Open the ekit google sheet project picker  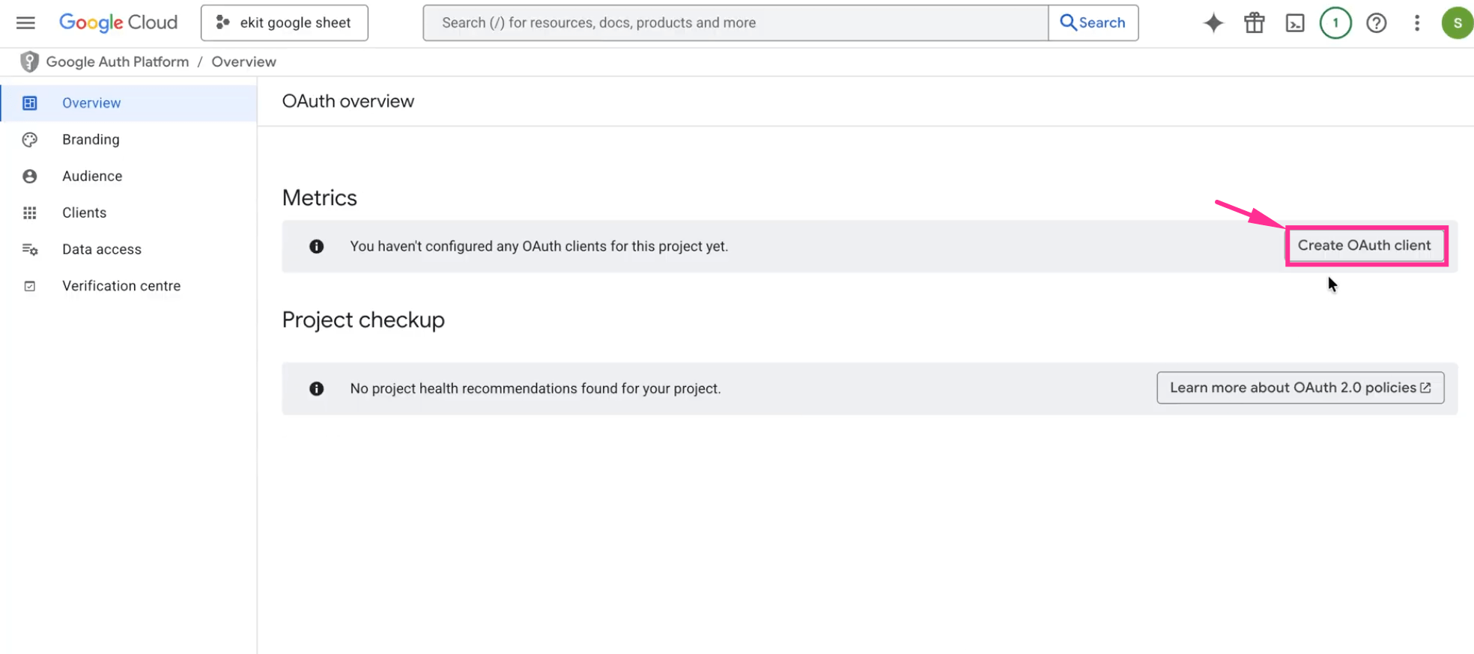point(285,22)
